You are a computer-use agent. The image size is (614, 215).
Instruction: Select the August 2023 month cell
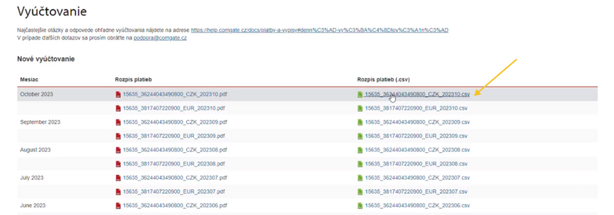click(x=36, y=150)
